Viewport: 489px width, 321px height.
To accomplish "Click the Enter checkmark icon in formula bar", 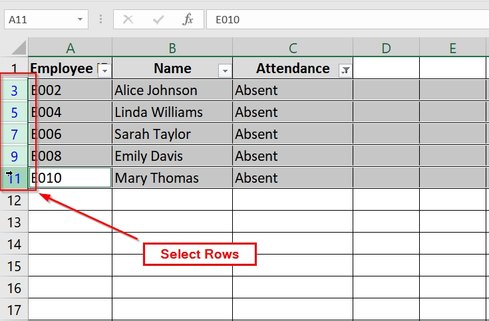I will click(x=158, y=20).
